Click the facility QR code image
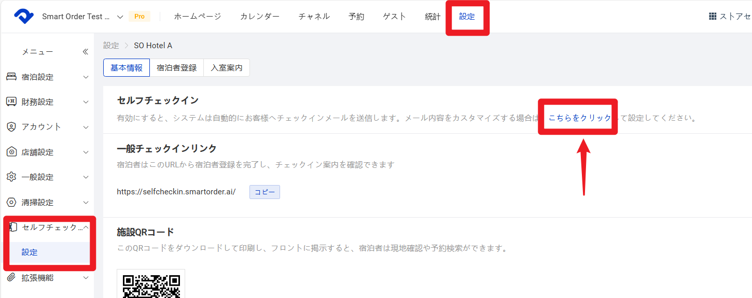752x298 pixels. [x=151, y=284]
